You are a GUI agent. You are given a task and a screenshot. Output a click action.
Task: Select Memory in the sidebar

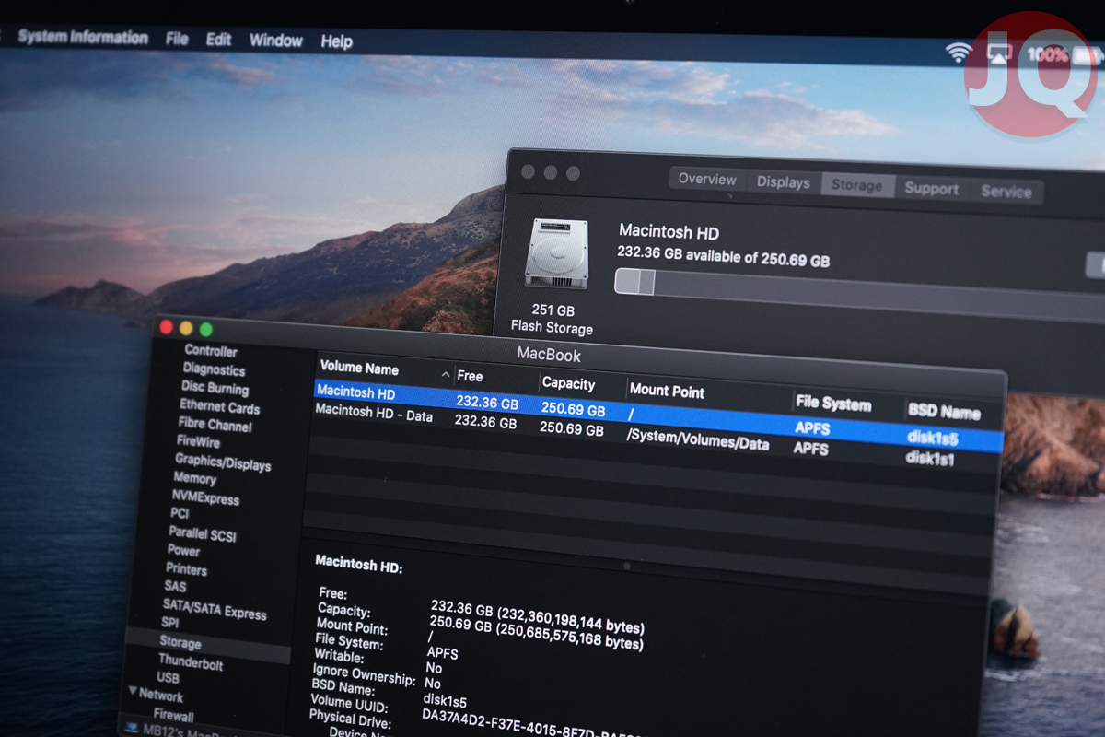coord(194,478)
